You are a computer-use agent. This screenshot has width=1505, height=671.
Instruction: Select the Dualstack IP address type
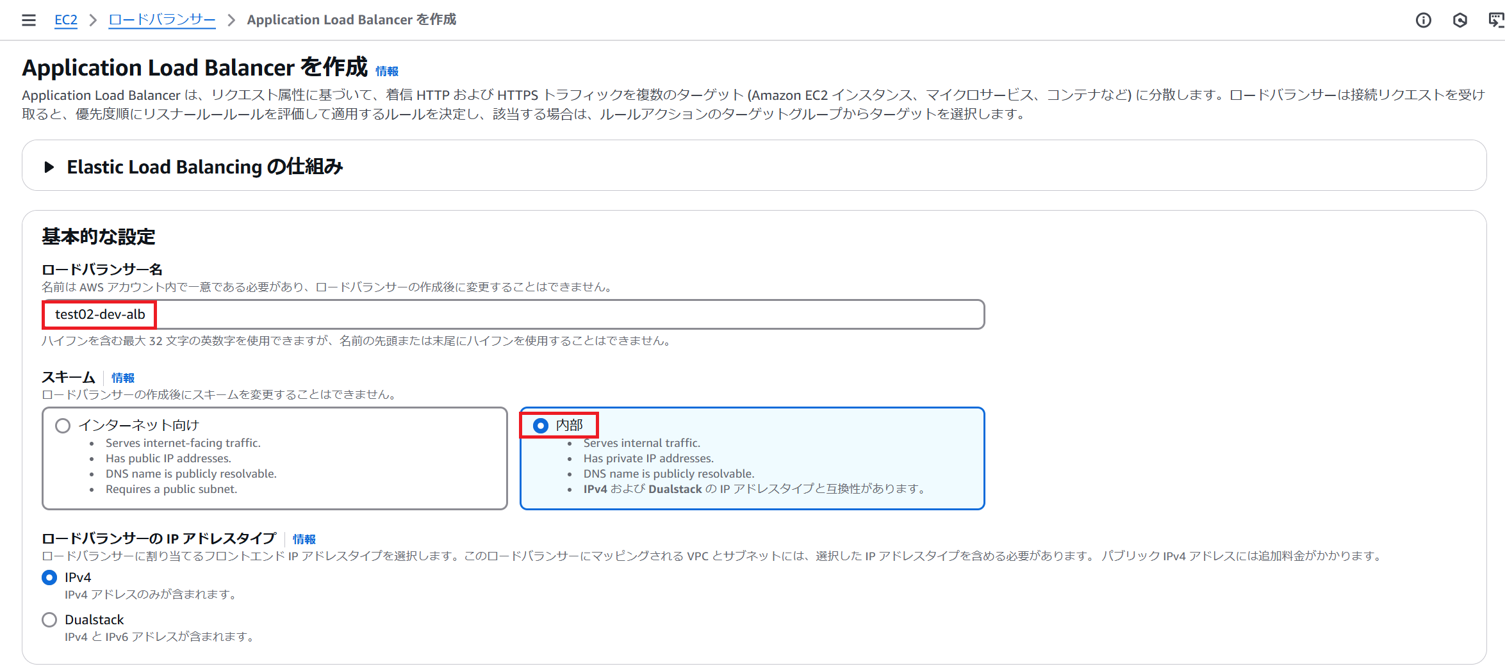49,619
